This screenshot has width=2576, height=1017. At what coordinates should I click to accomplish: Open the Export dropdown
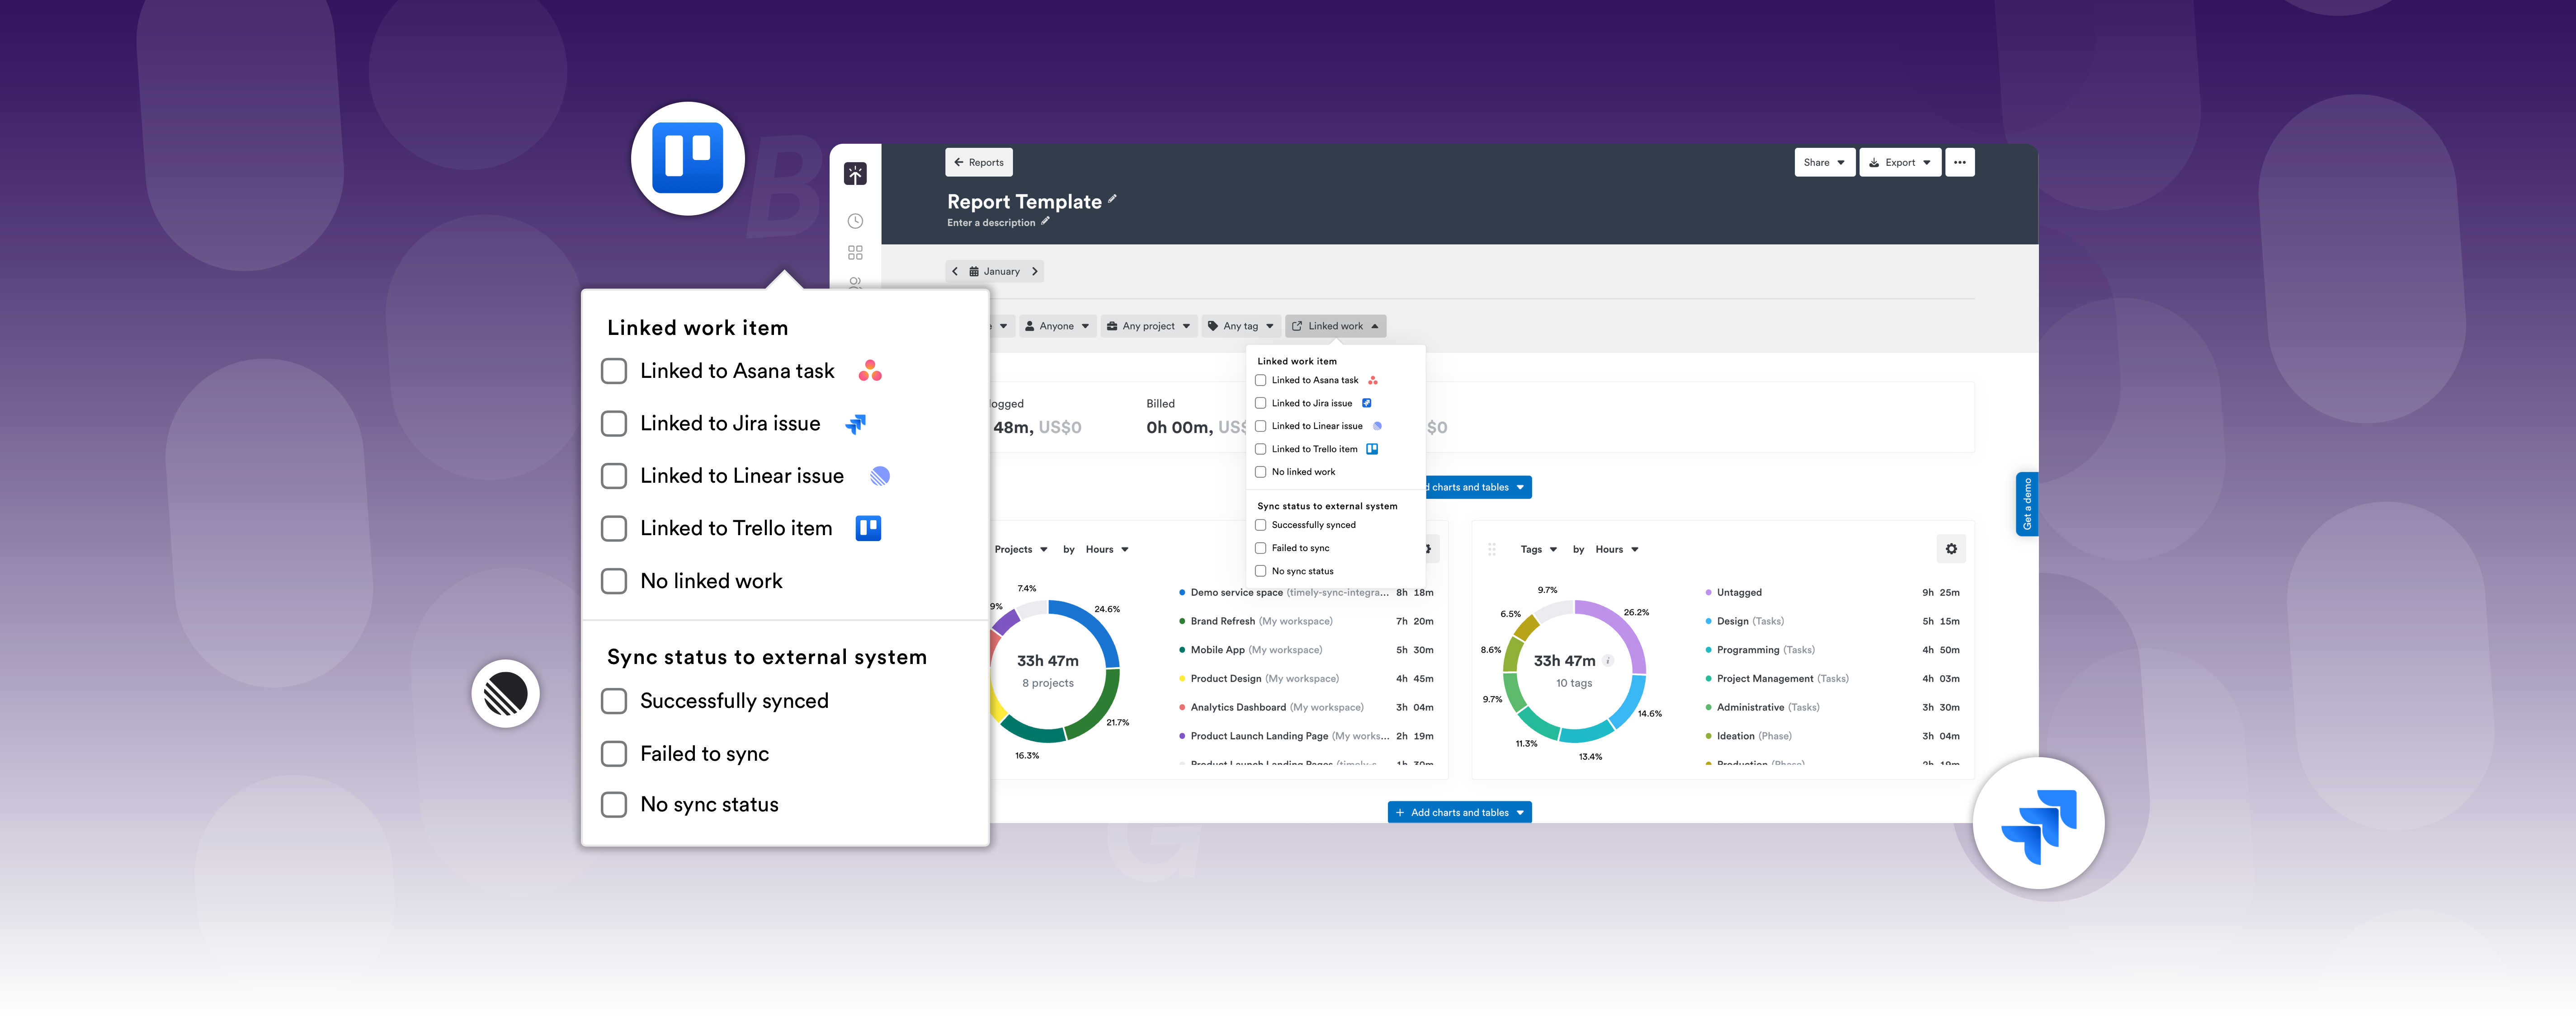tap(1899, 162)
